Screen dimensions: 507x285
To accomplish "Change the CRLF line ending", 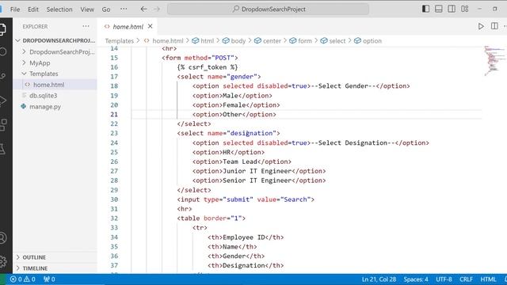I will coord(467,279).
